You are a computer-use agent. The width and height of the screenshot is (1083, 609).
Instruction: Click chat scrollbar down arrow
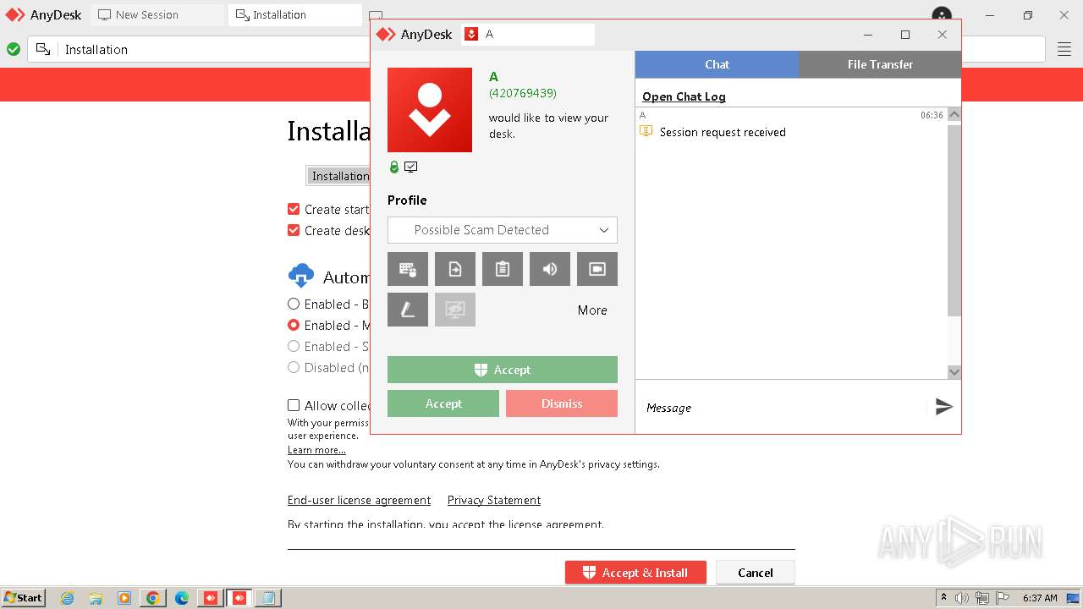(954, 372)
